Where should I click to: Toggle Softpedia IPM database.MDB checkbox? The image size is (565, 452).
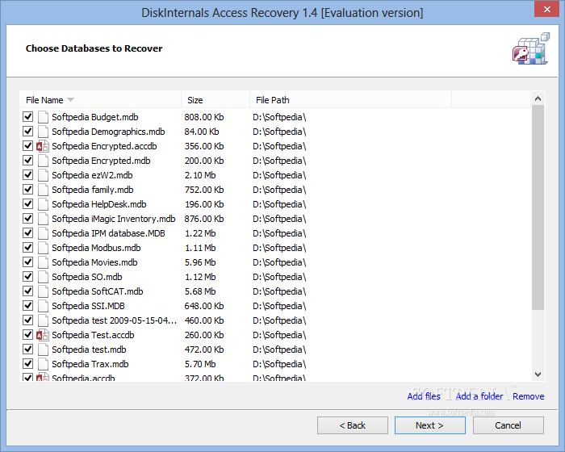(27, 232)
